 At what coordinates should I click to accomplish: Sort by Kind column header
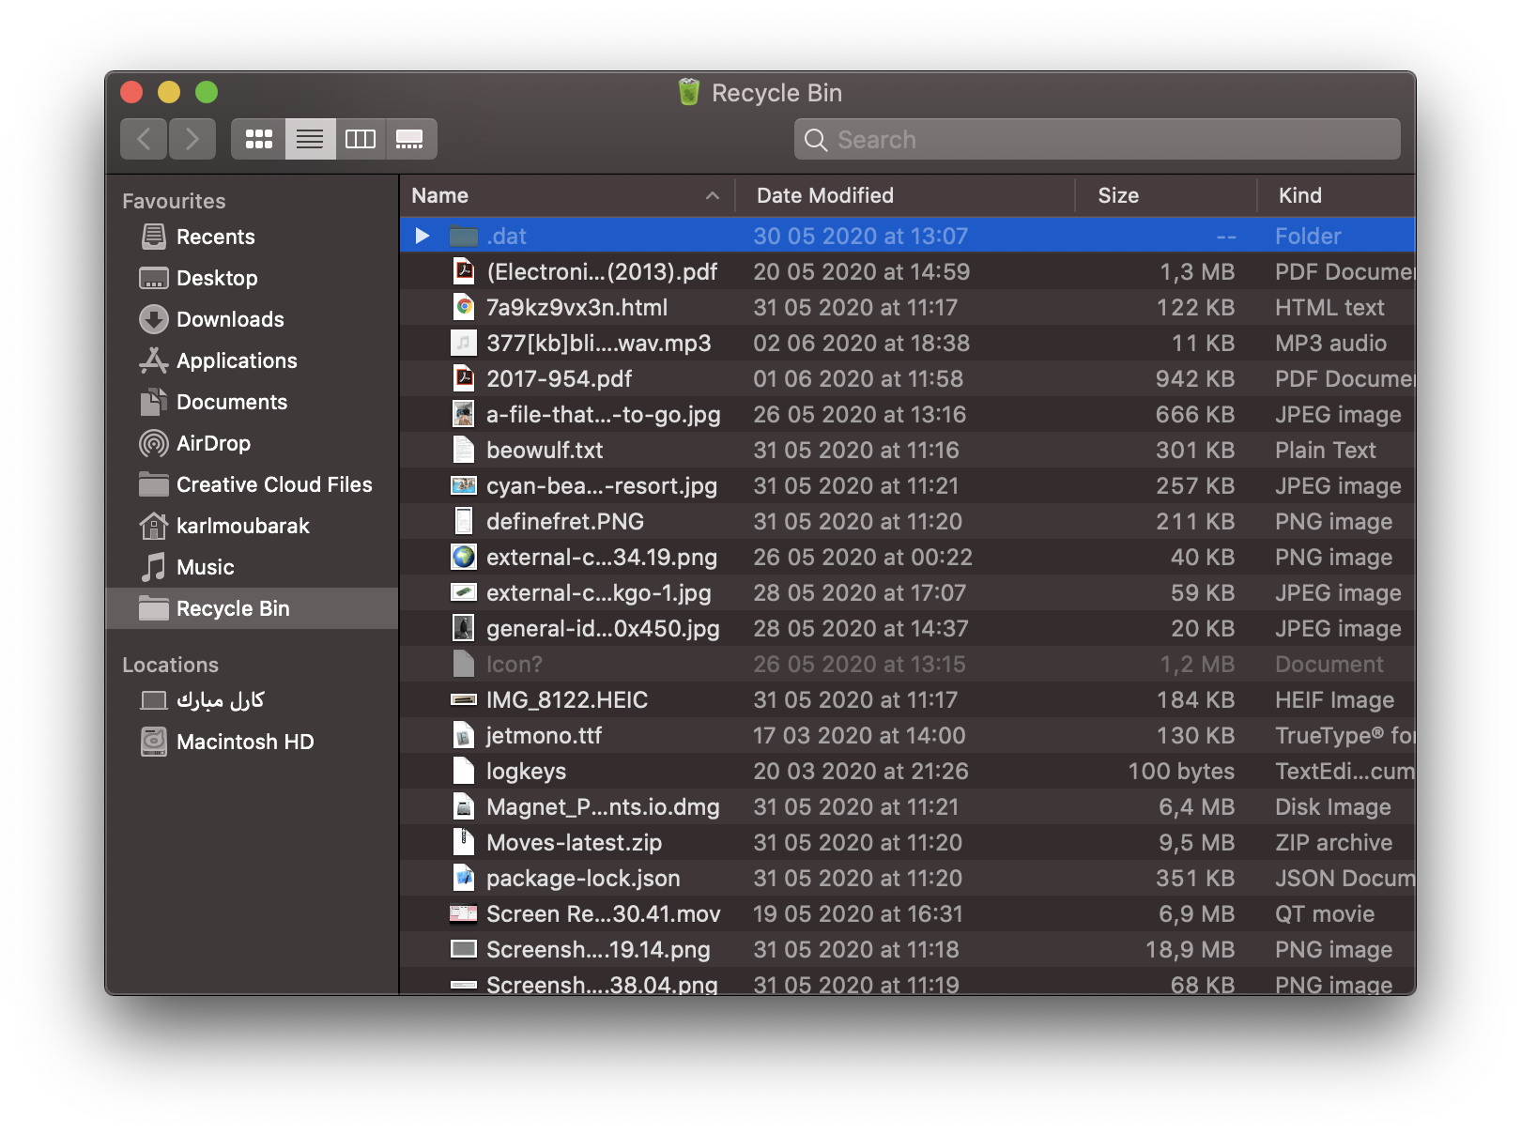pos(1336,195)
